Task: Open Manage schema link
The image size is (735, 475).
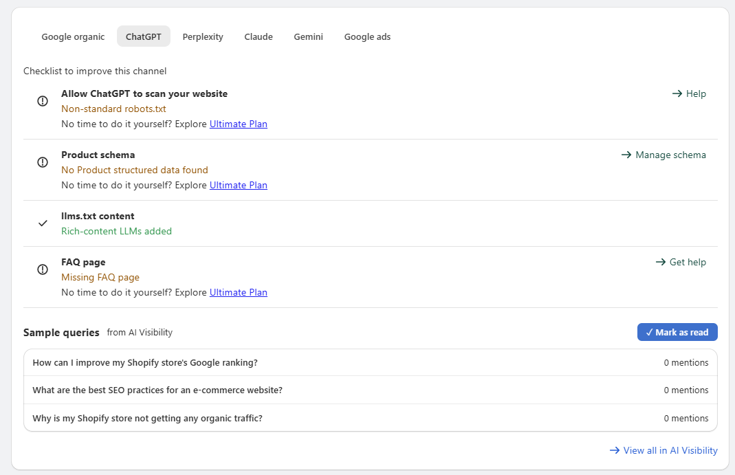Action: click(663, 155)
